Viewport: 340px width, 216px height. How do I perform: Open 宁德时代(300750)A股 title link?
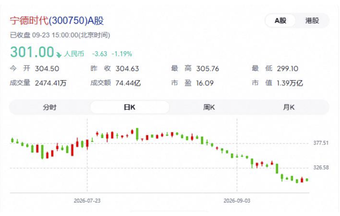[57, 21]
